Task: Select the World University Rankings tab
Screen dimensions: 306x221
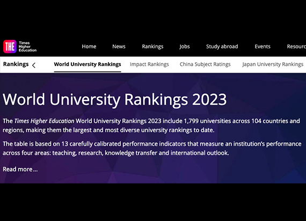Action: [x=88, y=64]
